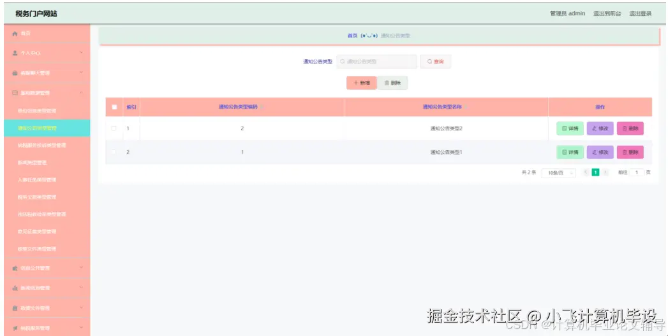Click the sort arrows on 通知公告类型编码 column
The width and height of the screenshot is (668, 336).
coord(262,107)
